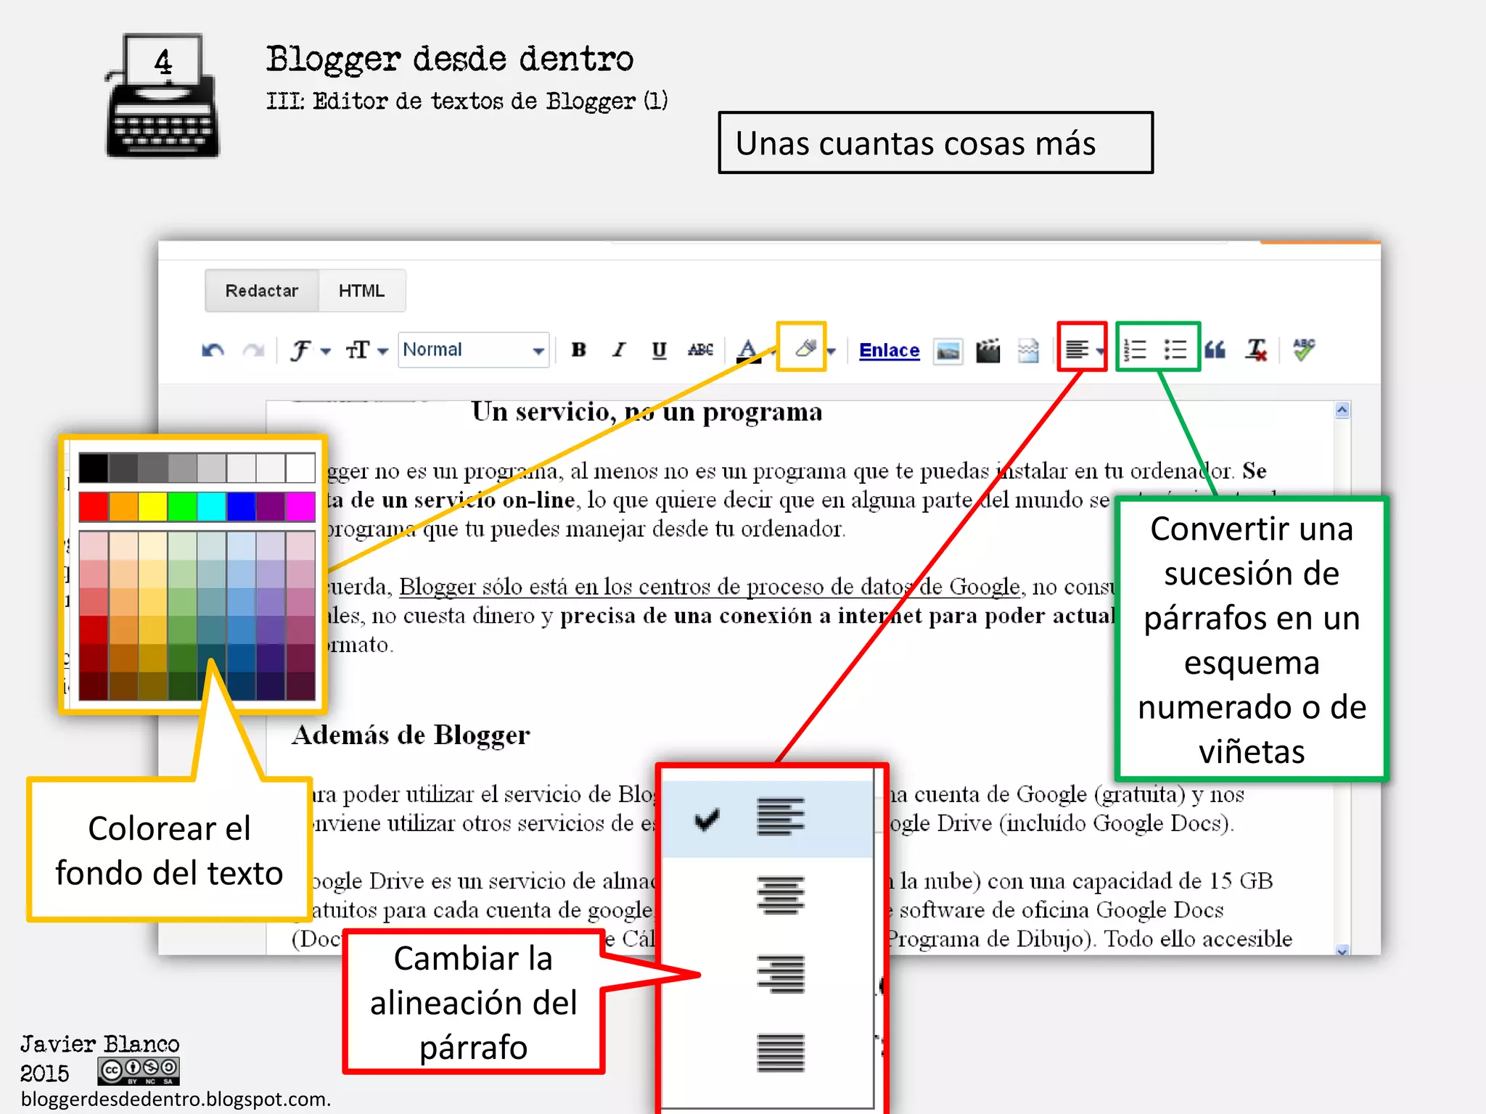Pick the black color swatch
Screen dimensions: 1486x1114
pos(94,468)
